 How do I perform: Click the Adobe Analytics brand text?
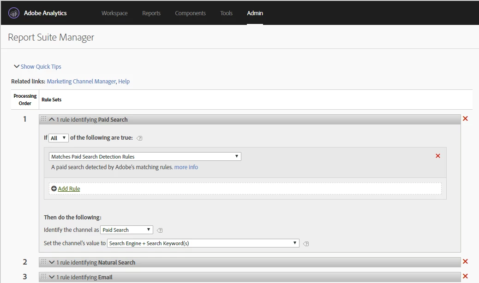point(45,13)
